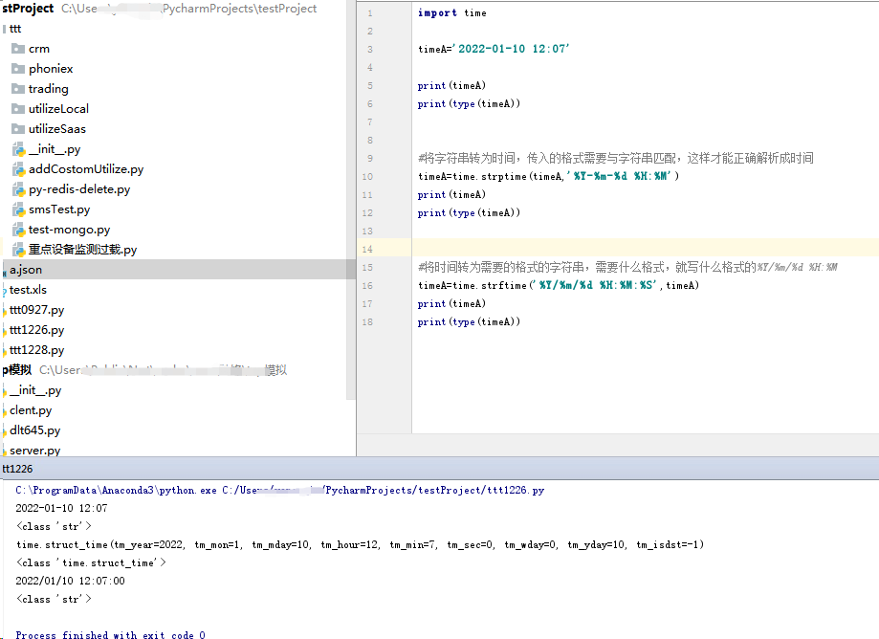The height and width of the screenshot is (639, 879).
Task: Click the tt1226 run tab
Action: click(17, 469)
